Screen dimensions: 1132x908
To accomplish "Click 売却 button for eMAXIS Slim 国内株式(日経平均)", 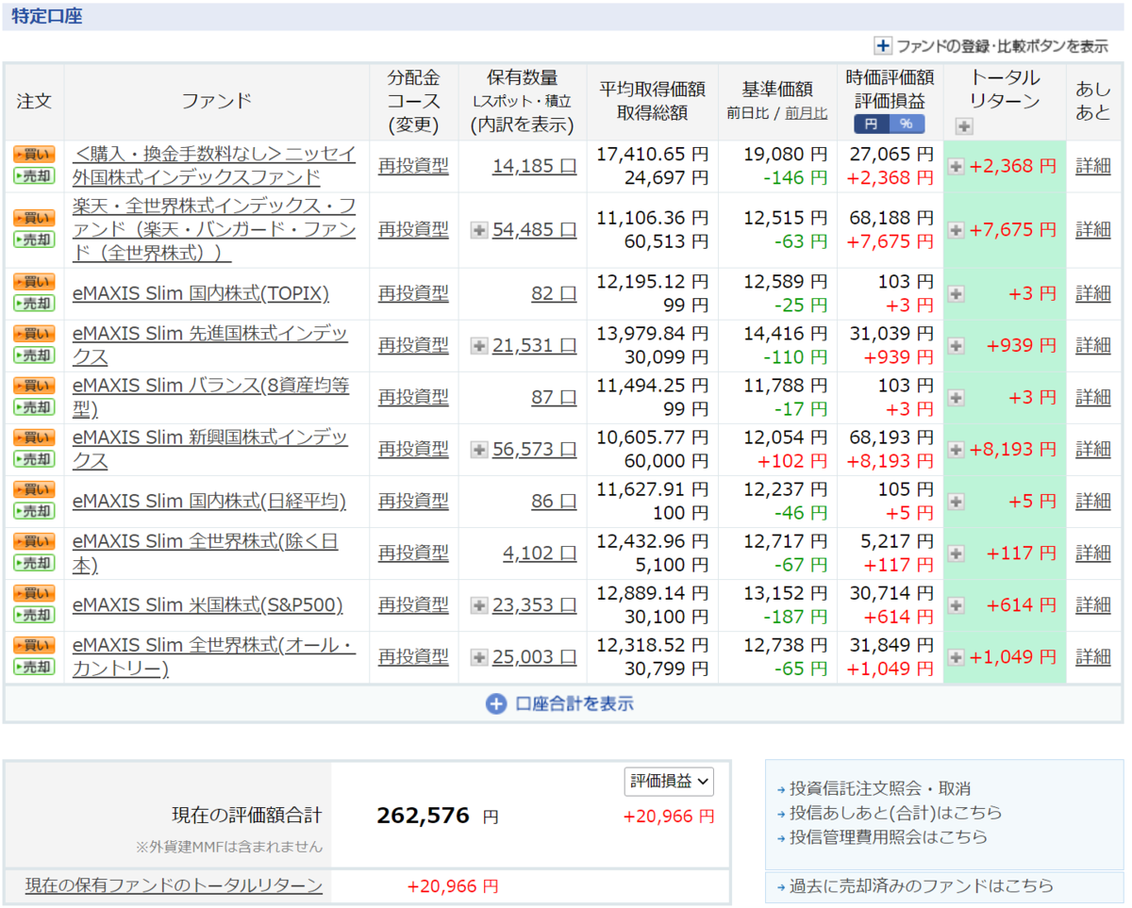I will (x=34, y=511).
